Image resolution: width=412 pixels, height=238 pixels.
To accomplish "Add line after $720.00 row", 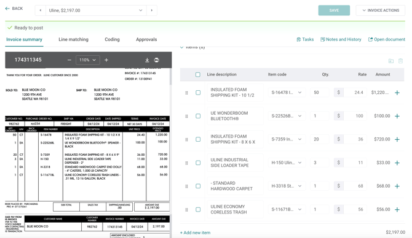I will 397,139.
